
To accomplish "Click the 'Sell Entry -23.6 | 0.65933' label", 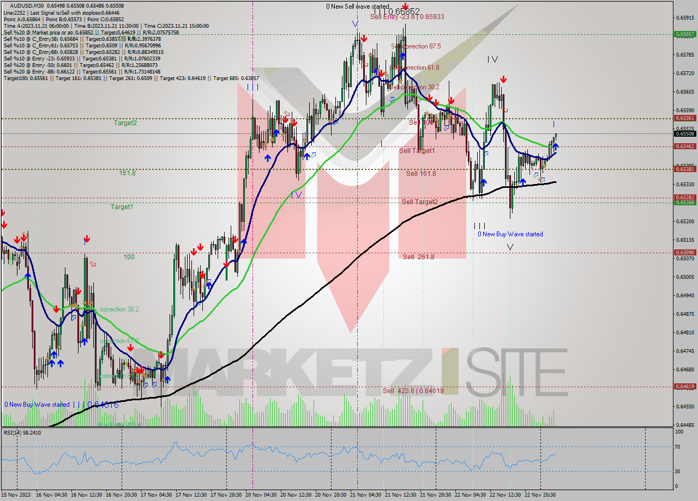I will click(x=407, y=17).
